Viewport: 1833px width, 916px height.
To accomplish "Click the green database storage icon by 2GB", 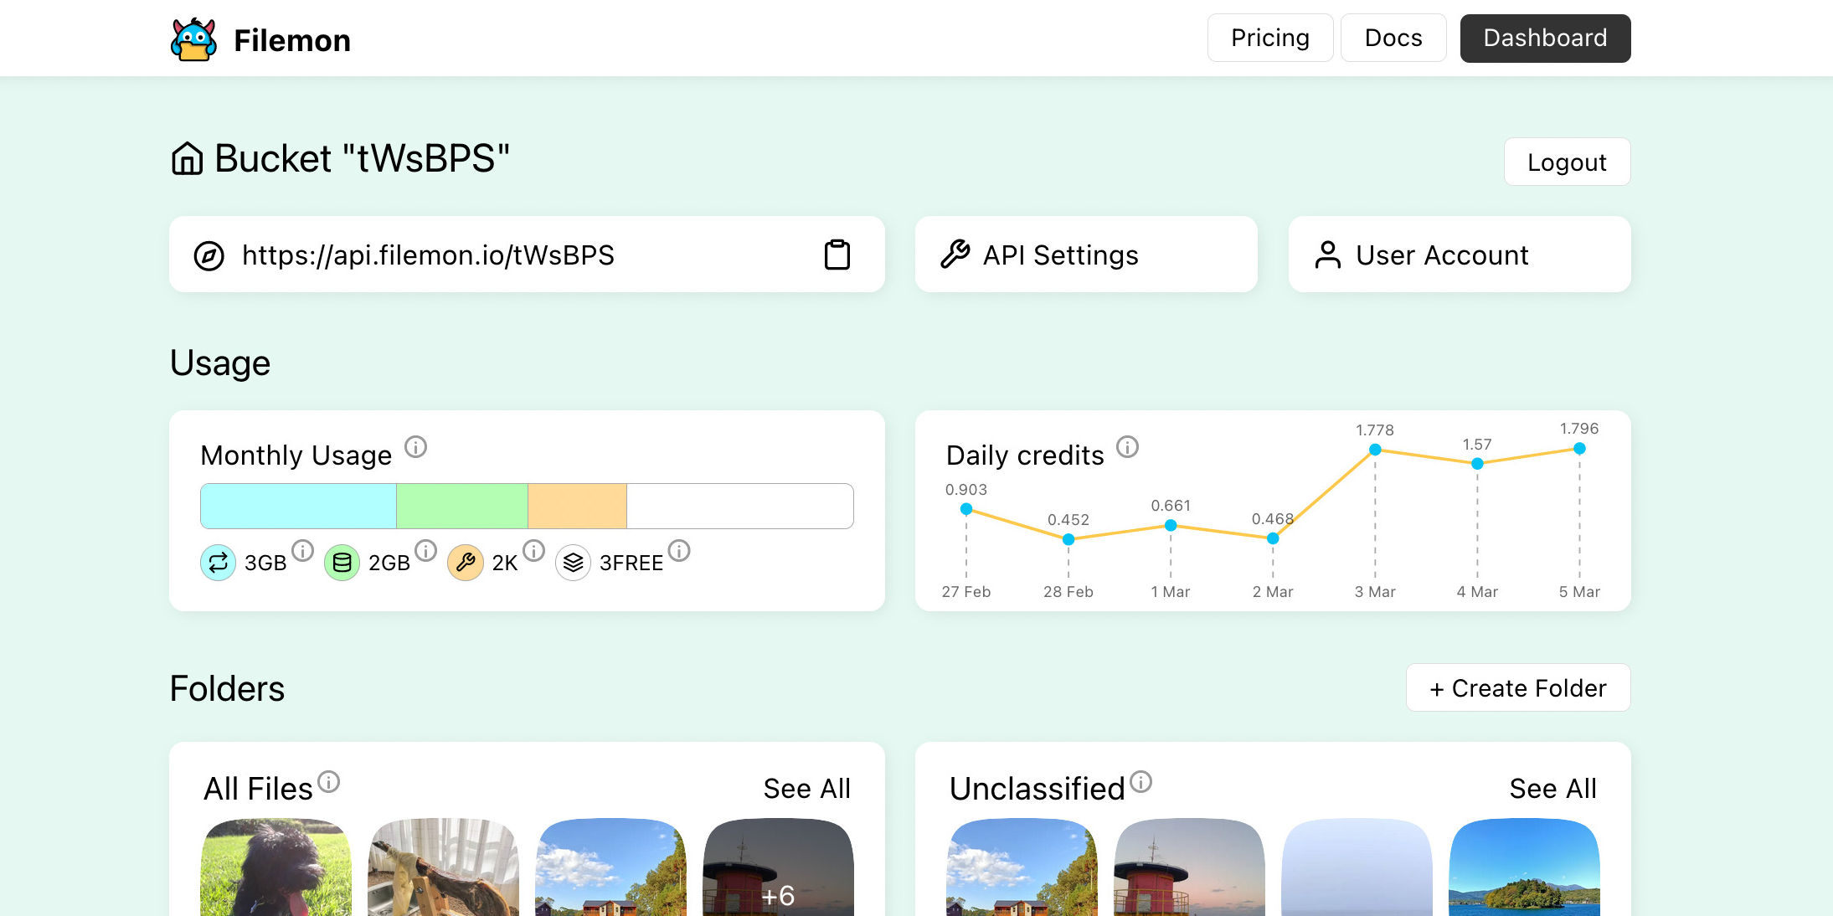I will (342, 563).
